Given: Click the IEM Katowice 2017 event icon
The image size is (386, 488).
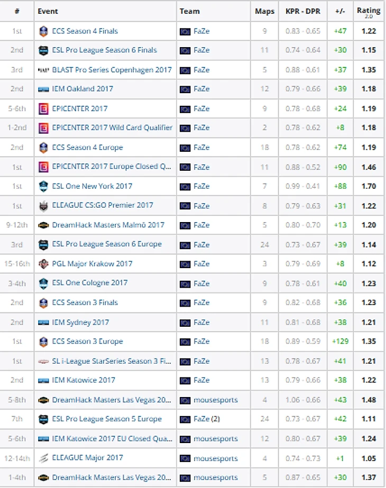Looking at the screenshot, I should 43,380.
